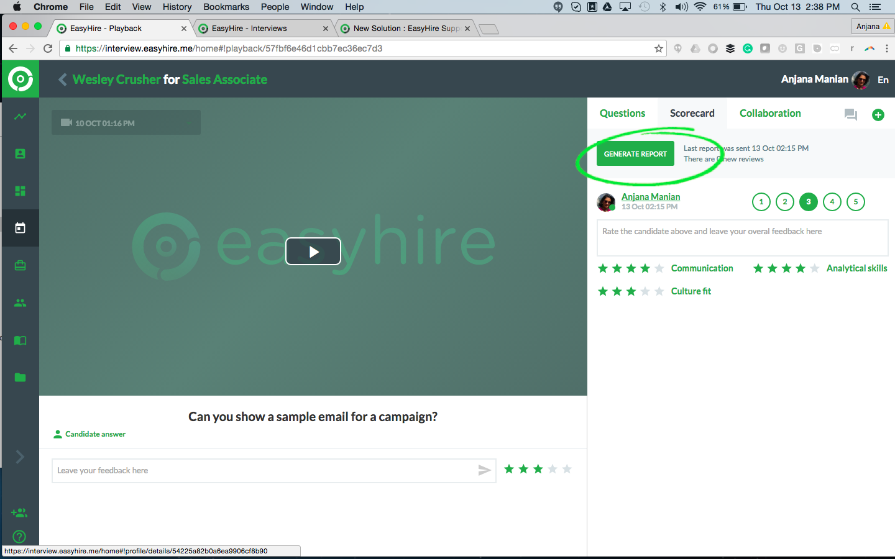Open the Chrome three-dot menu
895x559 pixels.
[887, 48]
